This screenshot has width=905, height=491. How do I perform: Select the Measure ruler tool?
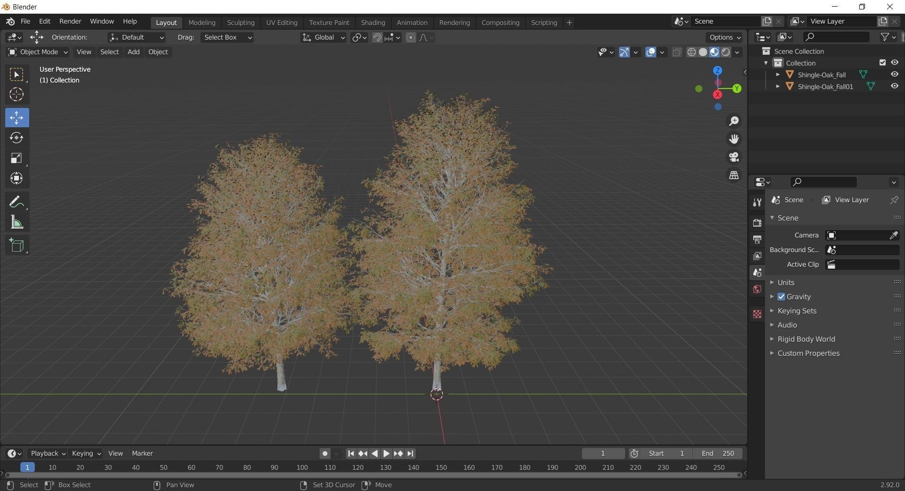click(17, 222)
